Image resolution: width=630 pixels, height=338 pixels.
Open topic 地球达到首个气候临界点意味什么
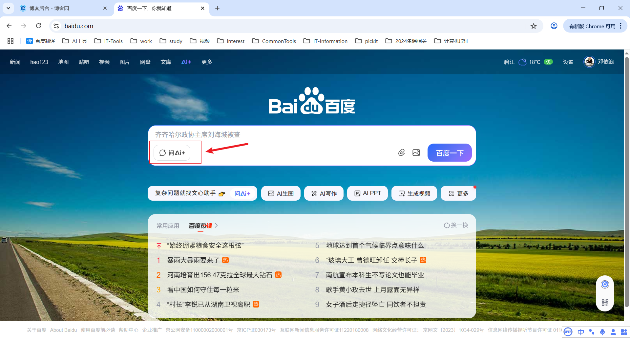click(x=375, y=246)
